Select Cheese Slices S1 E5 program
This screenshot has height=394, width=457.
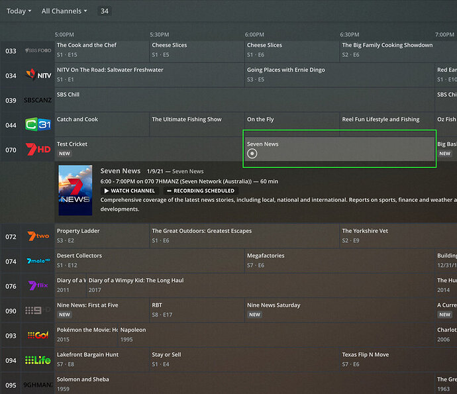(197, 51)
